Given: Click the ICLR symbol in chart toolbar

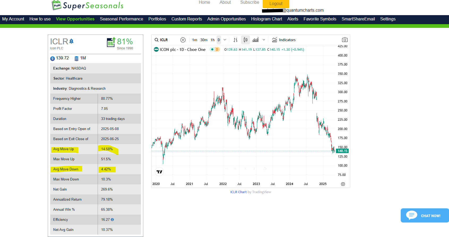Looking at the screenshot, I should (x=164, y=40).
